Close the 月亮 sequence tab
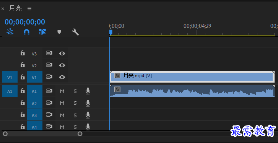Screen dimensions: 278x143 click(3, 8)
